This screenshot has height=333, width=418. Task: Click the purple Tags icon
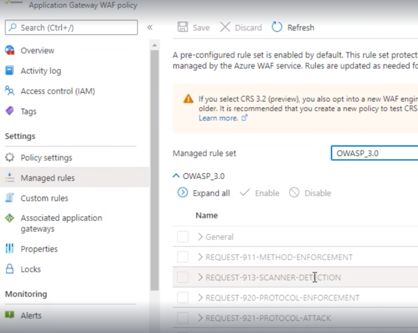[x=10, y=111]
